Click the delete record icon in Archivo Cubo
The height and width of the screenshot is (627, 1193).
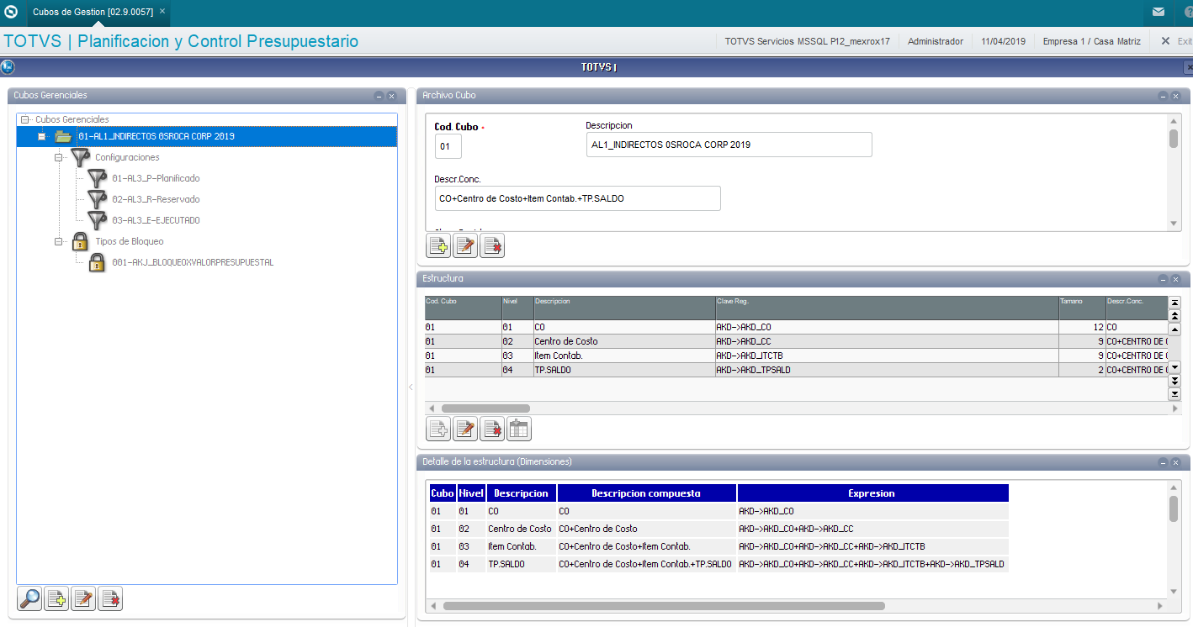click(x=492, y=245)
